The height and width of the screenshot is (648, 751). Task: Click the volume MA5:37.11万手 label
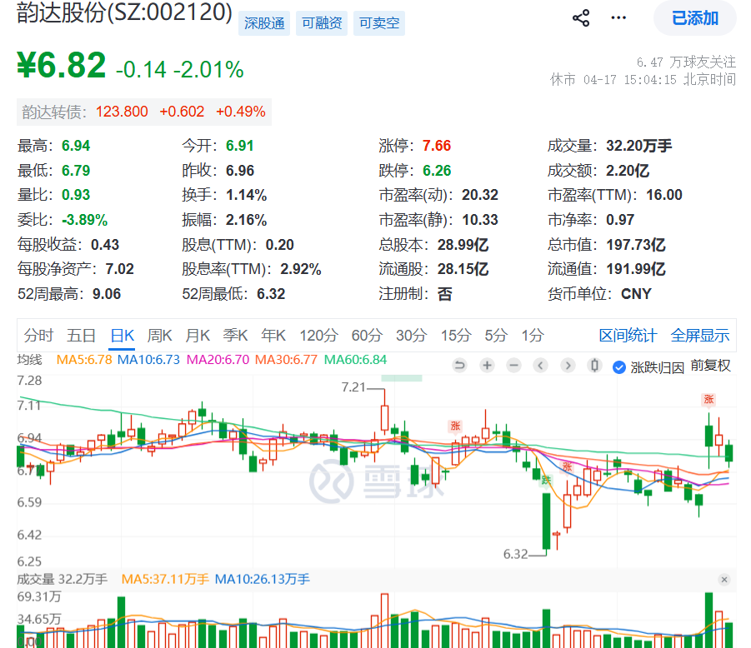pyautogui.click(x=165, y=580)
